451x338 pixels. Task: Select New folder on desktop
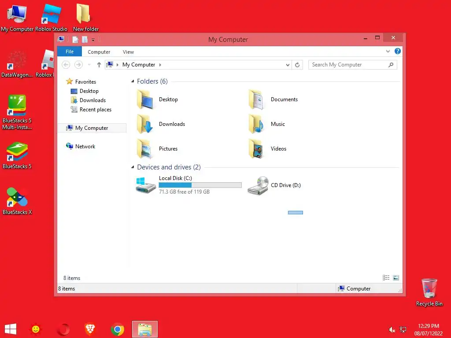86,18
